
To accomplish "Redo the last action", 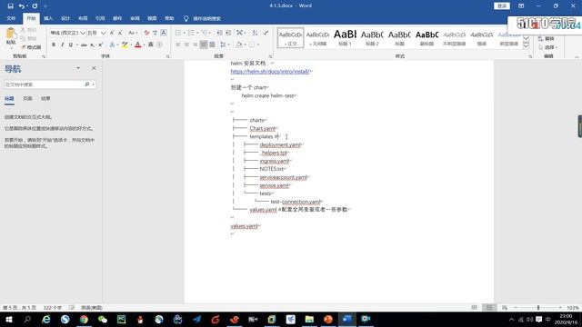I will coord(35,6).
